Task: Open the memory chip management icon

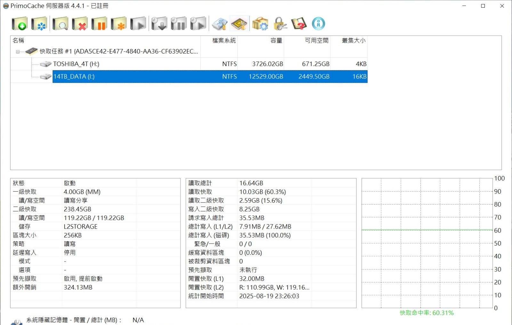Action: tap(239, 24)
